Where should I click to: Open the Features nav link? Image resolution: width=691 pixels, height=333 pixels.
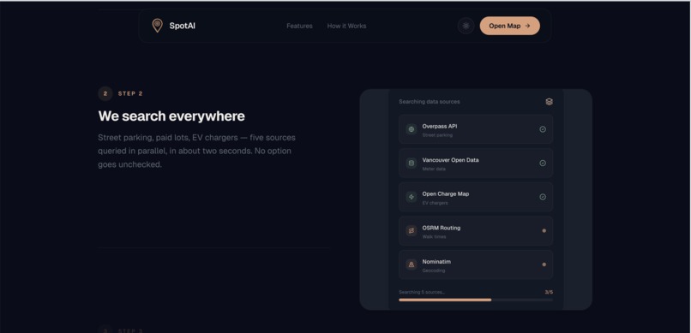(299, 26)
